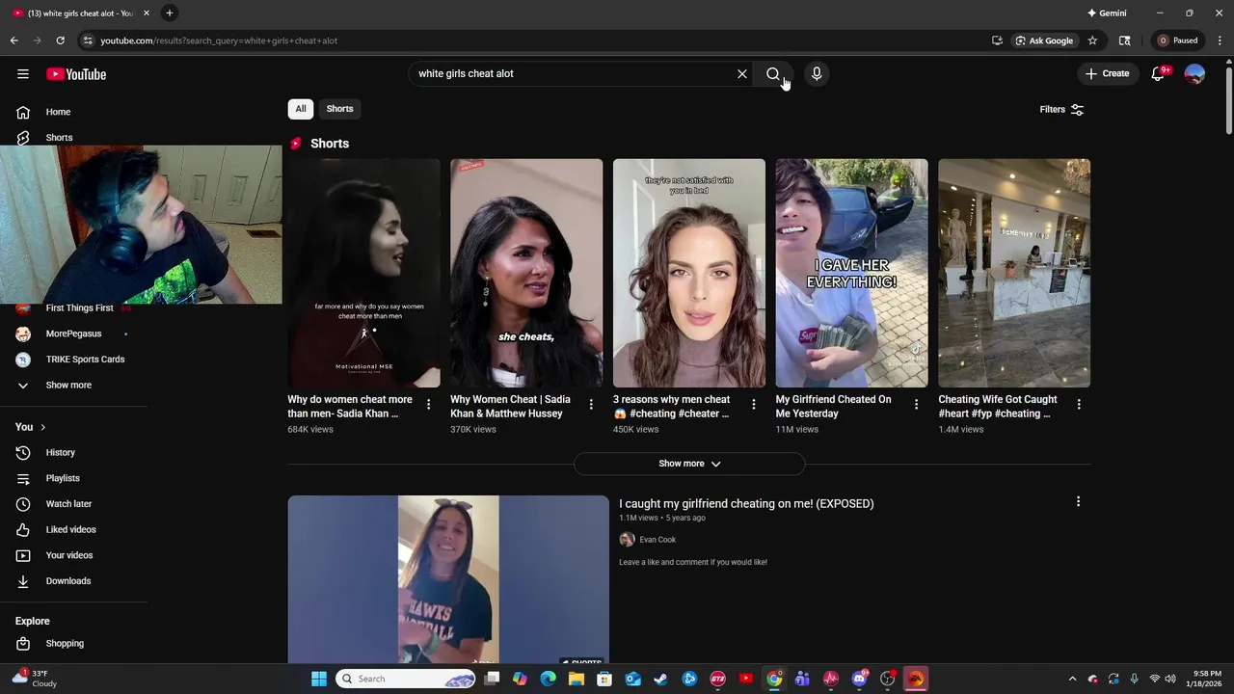Open options for 'Why do women cheat more' short
The height and width of the screenshot is (694, 1234).
[429, 405]
